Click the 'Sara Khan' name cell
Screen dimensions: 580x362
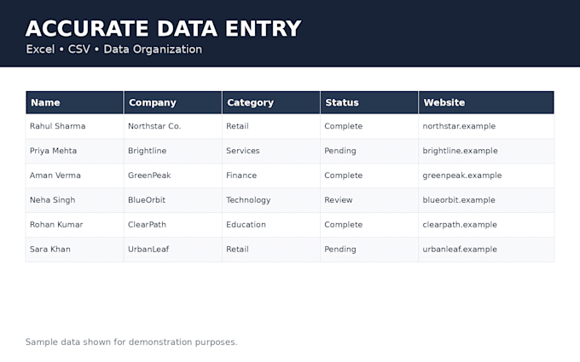pos(75,250)
